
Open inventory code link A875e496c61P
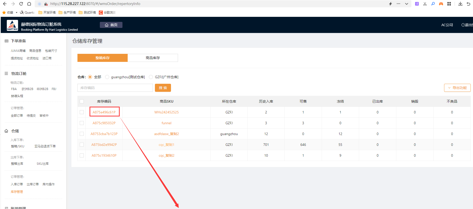coord(104,112)
